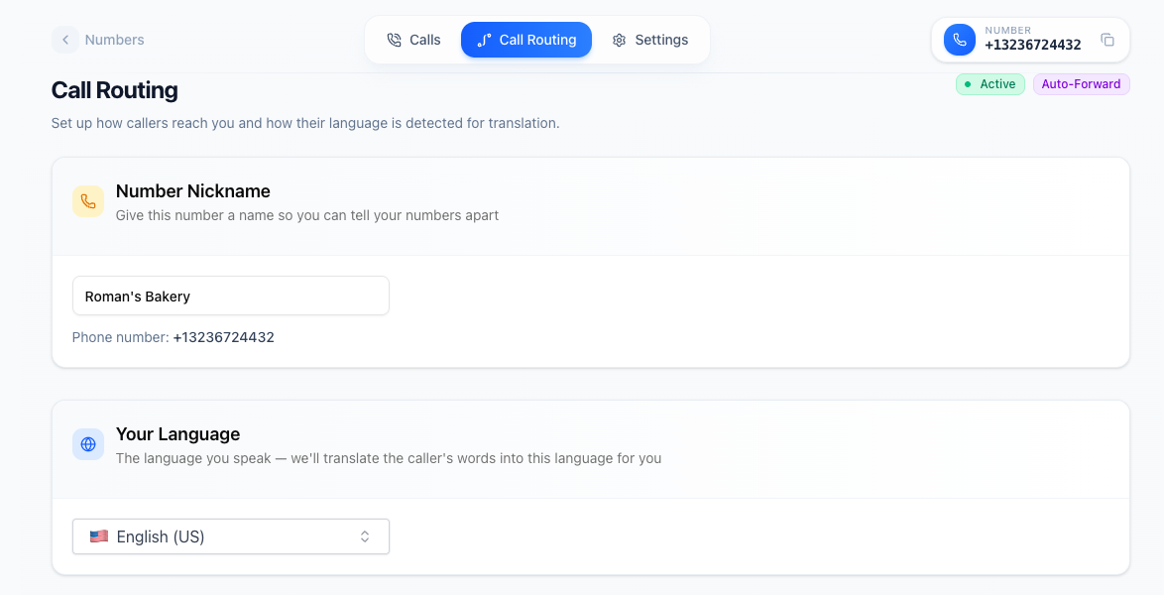
Task: Click the Auto-Forward badge
Action: [1081, 84]
